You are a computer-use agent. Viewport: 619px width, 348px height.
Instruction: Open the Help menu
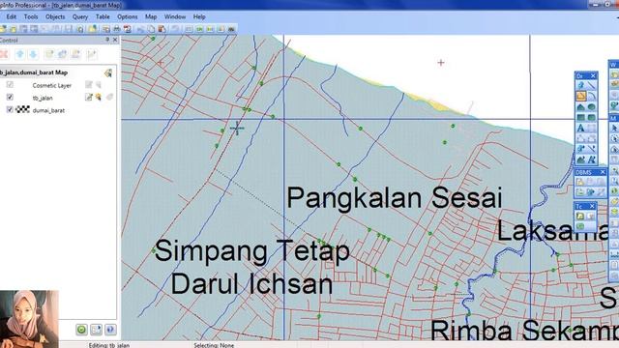[x=199, y=17]
